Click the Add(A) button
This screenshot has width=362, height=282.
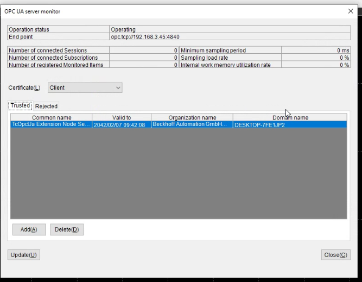click(x=29, y=229)
